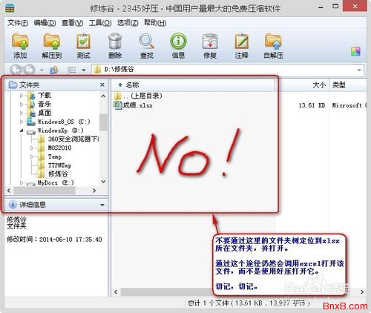
Task: Open the 工具(O) menu
Action: click(100, 23)
